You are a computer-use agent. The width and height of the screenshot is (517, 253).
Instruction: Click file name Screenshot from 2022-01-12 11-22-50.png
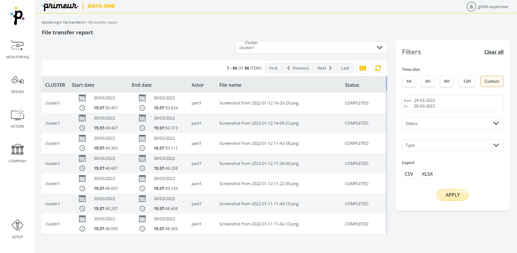point(259,184)
